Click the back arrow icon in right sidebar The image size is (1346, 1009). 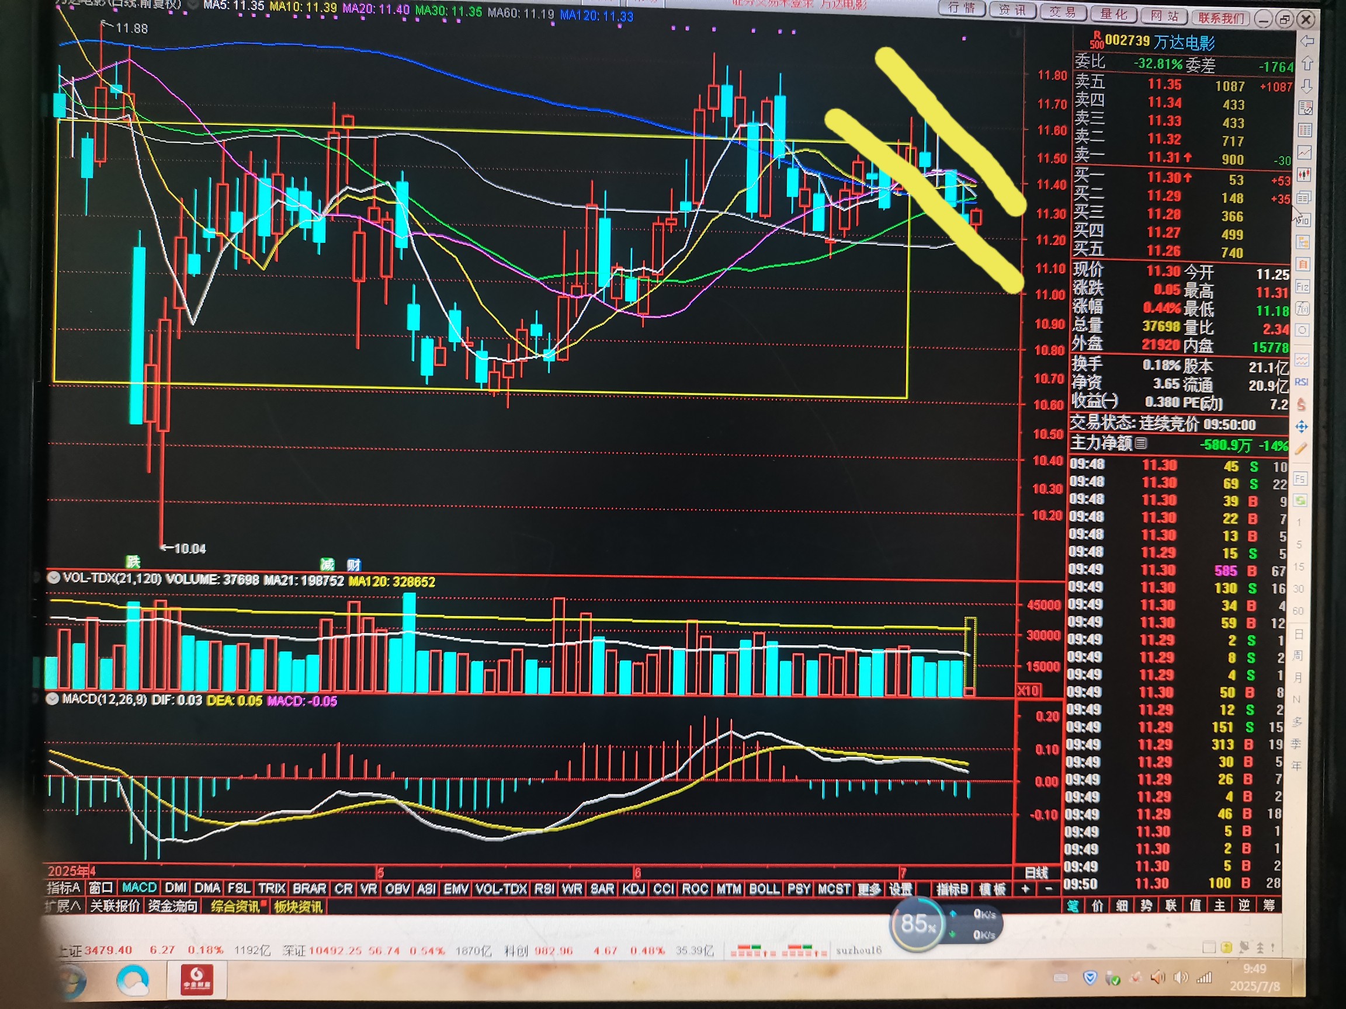pyautogui.click(x=1307, y=41)
